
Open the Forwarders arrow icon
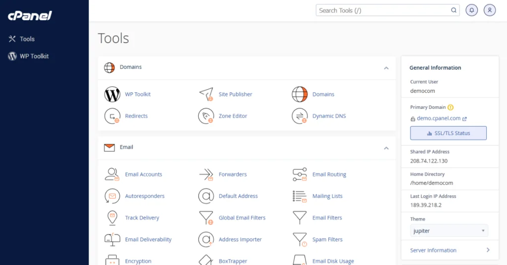[206, 175]
